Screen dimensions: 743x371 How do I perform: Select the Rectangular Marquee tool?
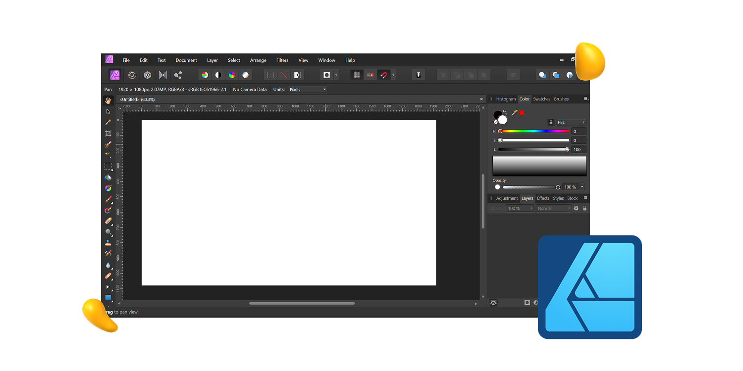tap(108, 166)
